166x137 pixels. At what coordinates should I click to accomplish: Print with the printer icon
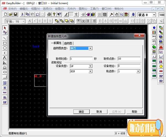(x=49, y=14)
